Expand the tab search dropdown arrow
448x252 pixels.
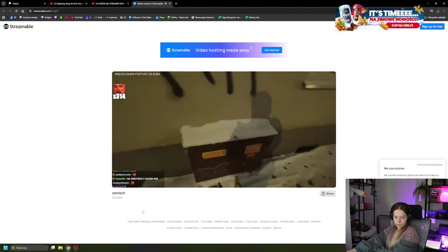coord(3,3)
